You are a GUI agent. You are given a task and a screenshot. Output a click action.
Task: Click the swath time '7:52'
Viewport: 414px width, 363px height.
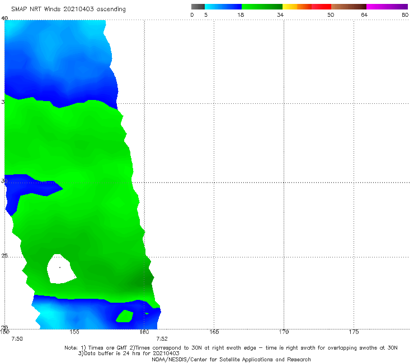point(162,339)
